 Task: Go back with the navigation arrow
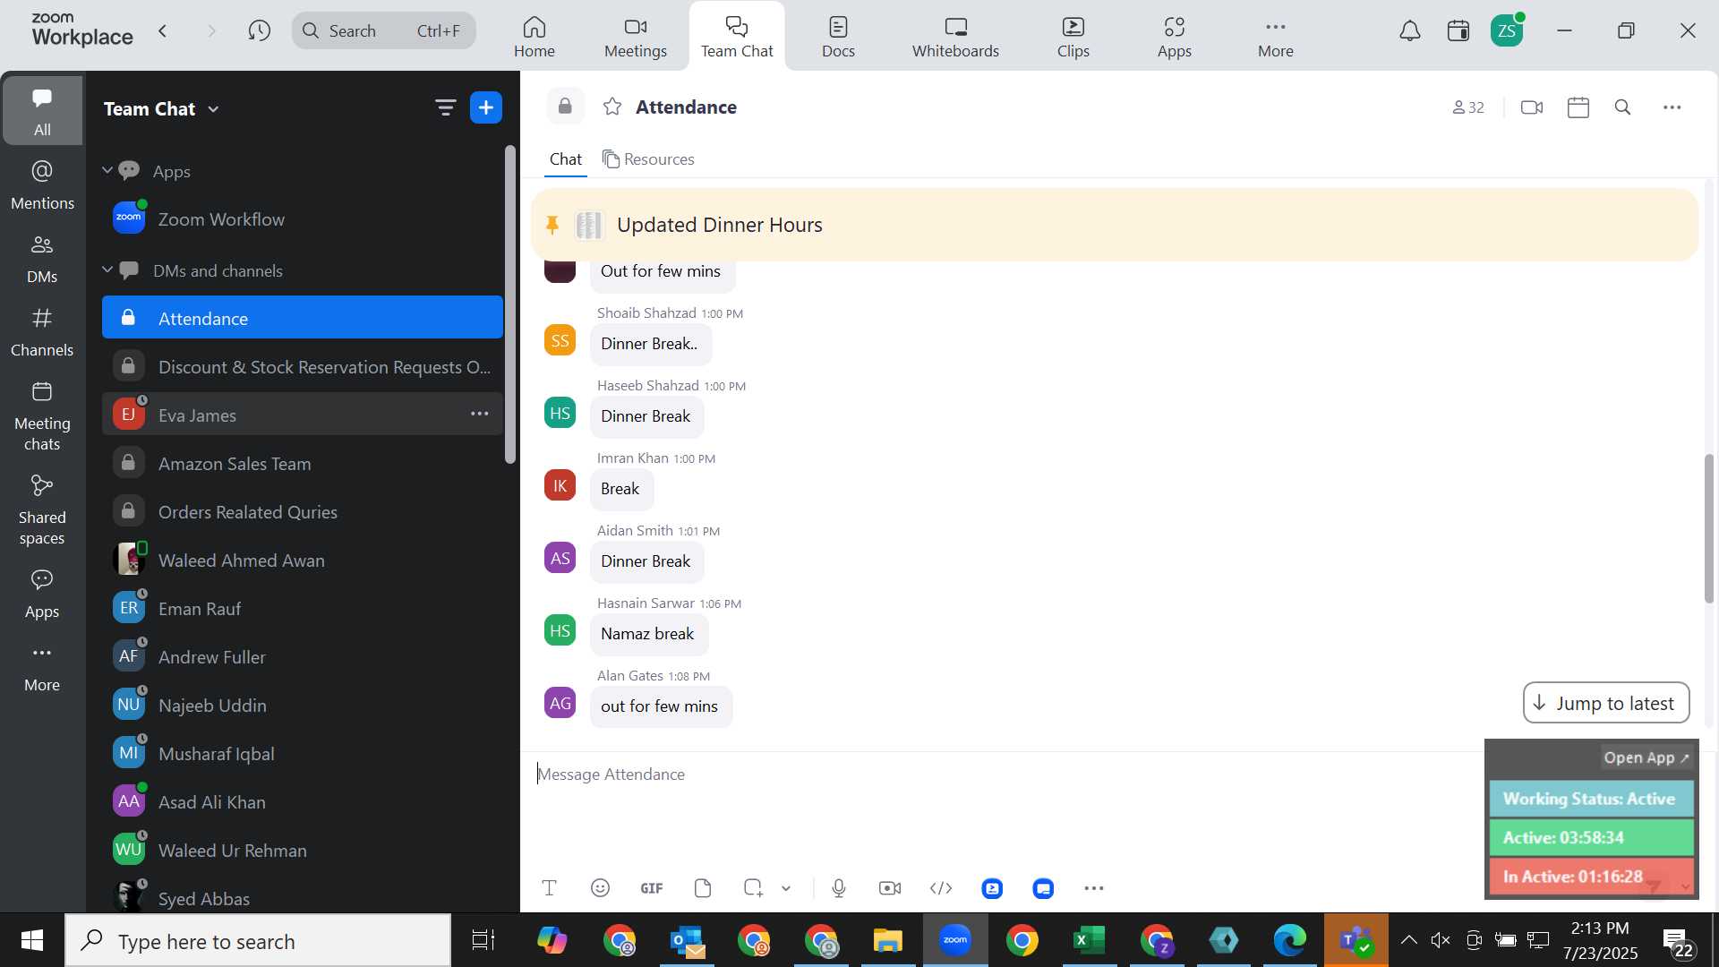point(163,31)
